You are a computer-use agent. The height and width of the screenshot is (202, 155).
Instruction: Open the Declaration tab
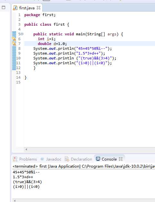point(82,159)
